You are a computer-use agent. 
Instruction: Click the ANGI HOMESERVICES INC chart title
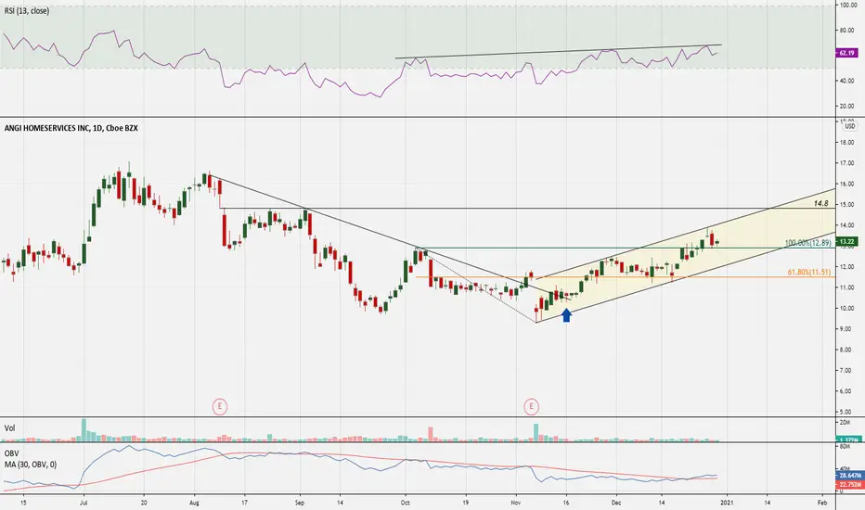[x=71, y=128]
